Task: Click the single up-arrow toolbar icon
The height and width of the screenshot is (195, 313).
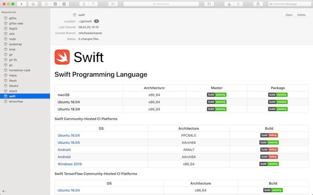Action: [x=93, y=4]
